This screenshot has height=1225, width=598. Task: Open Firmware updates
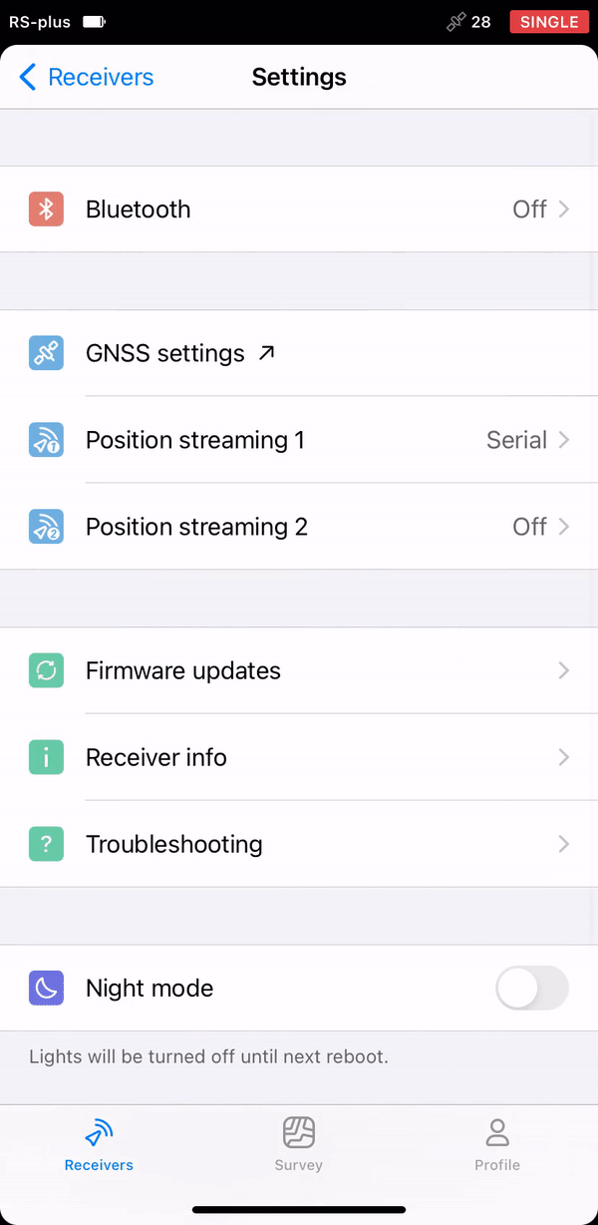[299, 670]
